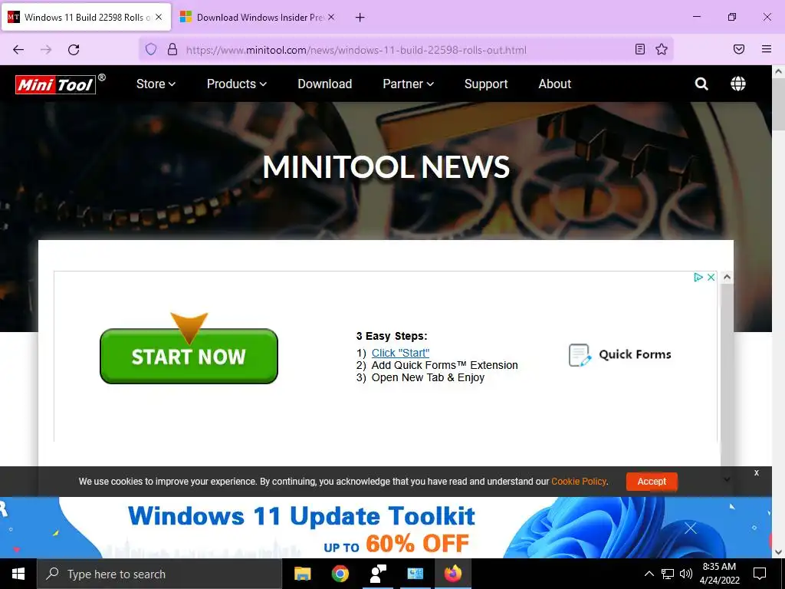This screenshot has width=785, height=589.
Task: Open the taskbar clock showing 8:35 AM
Action: click(x=719, y=574)
